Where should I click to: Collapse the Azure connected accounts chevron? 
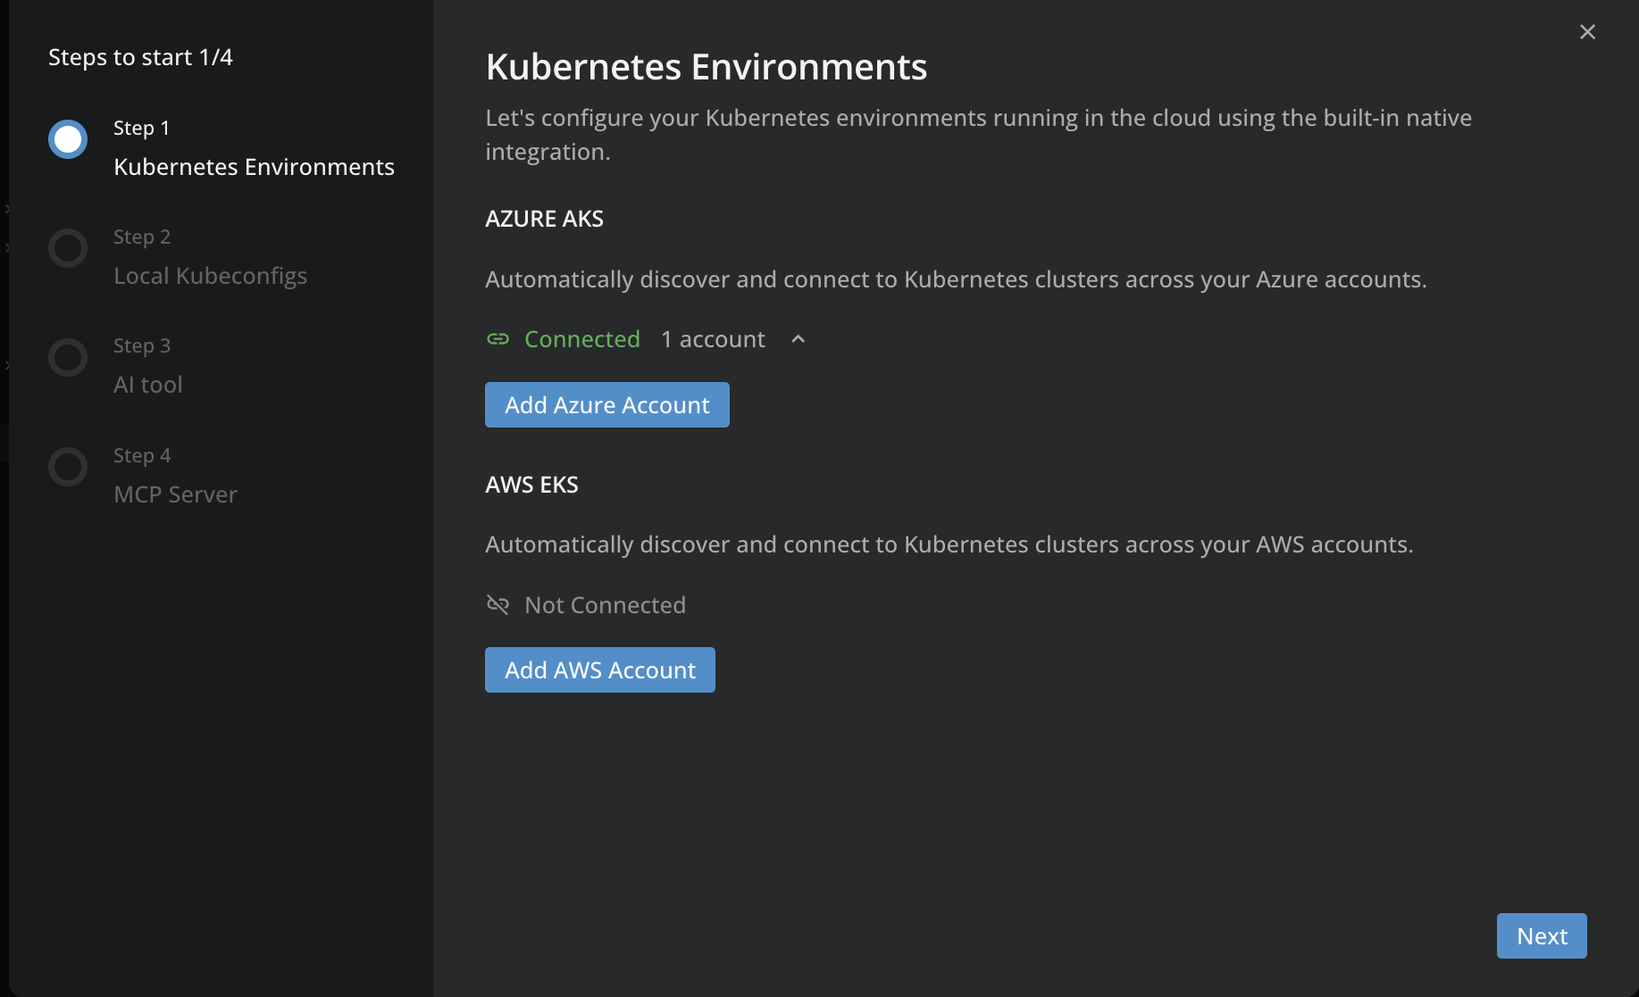click(x=799, y=339)
